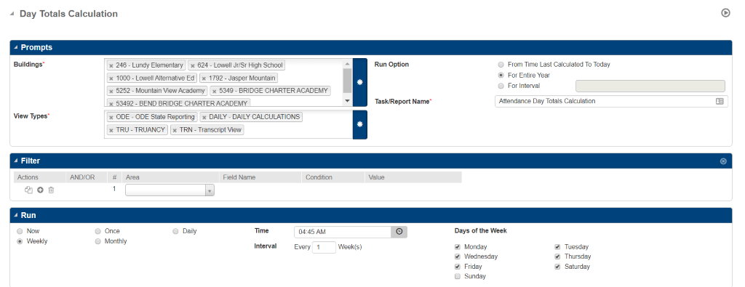Choose the Daily run frequency
Viewport: 745px width, 287px height.
175,231
